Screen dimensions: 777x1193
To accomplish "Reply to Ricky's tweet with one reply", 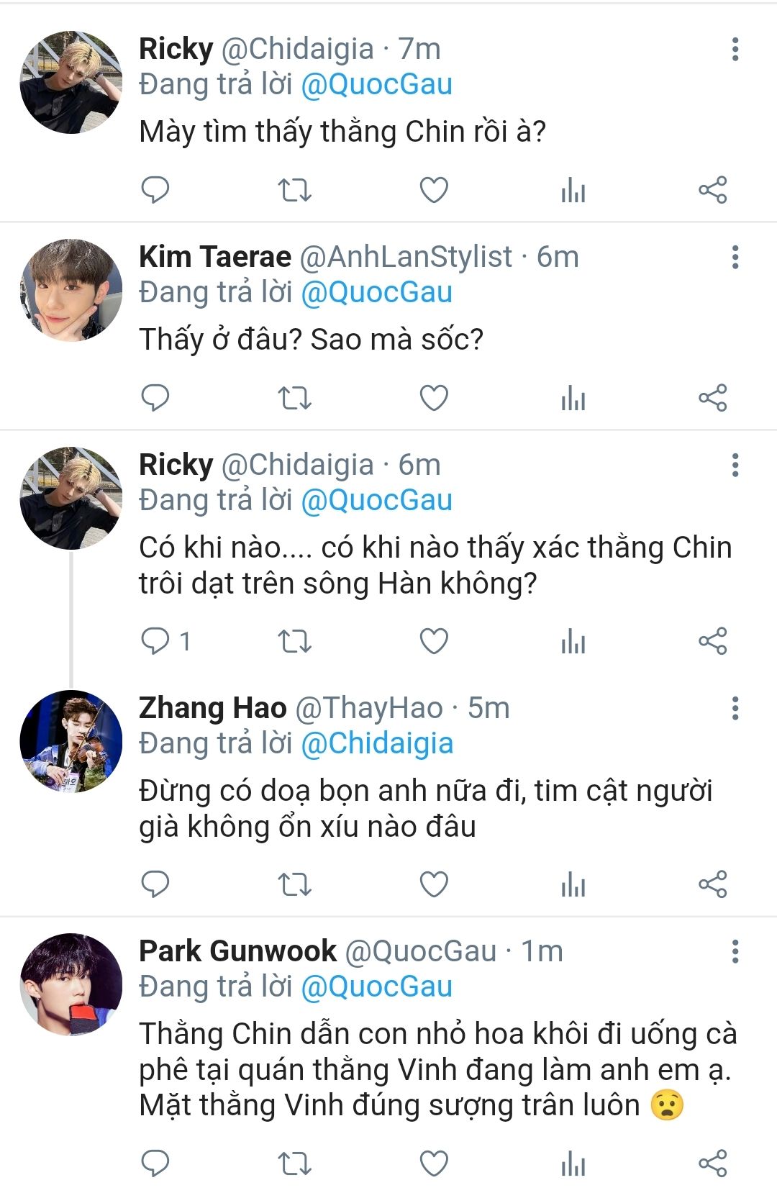I will pyautogui.click(x=155, y=641).
